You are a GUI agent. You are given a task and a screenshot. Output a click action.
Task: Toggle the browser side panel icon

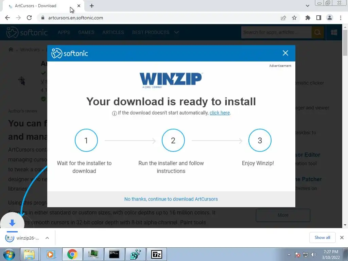tap(319, 18)
